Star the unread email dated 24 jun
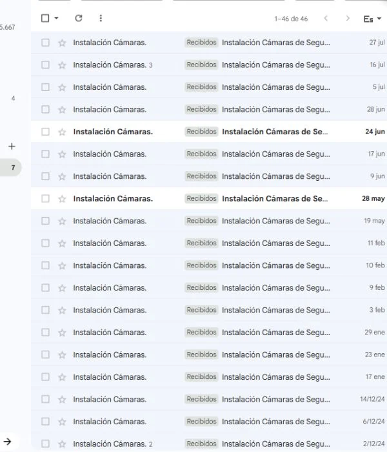The image size is (387, 452). tap(62, 132)
